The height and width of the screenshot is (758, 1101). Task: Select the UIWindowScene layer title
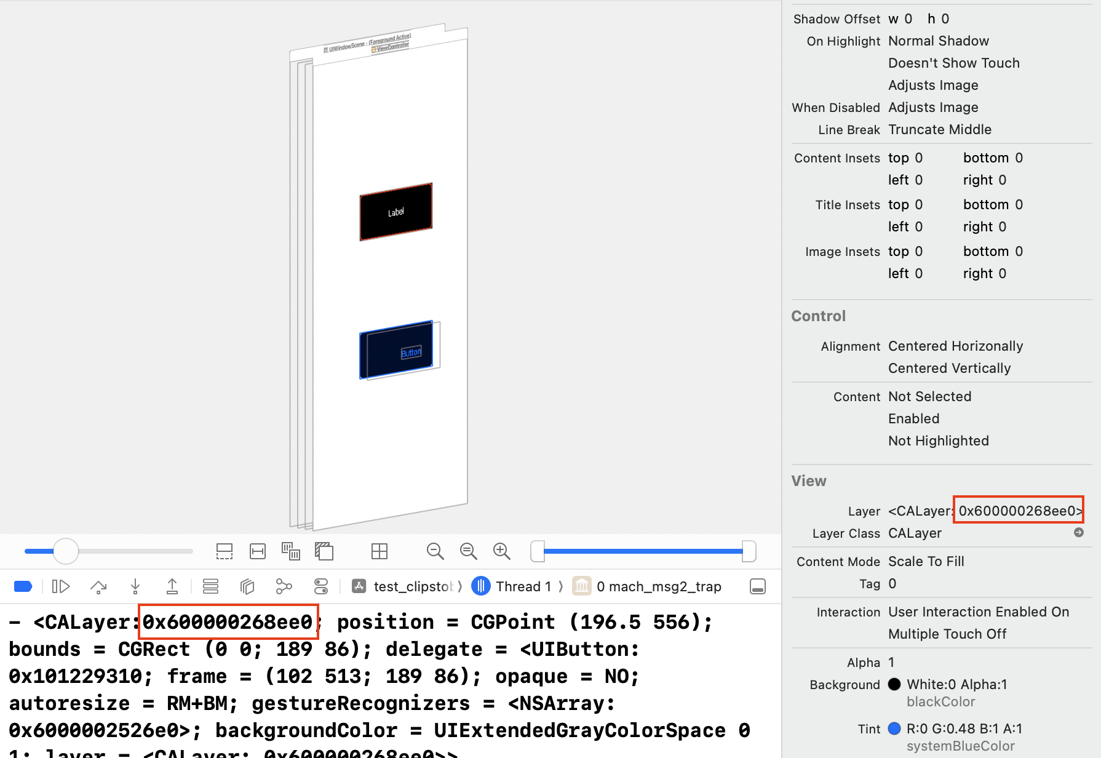(x=367, y=43)
